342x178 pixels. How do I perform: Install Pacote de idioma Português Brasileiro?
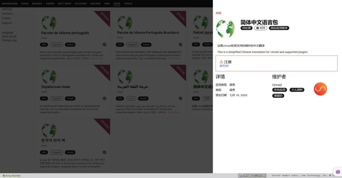pyautogui.click(x=146, y=45)
